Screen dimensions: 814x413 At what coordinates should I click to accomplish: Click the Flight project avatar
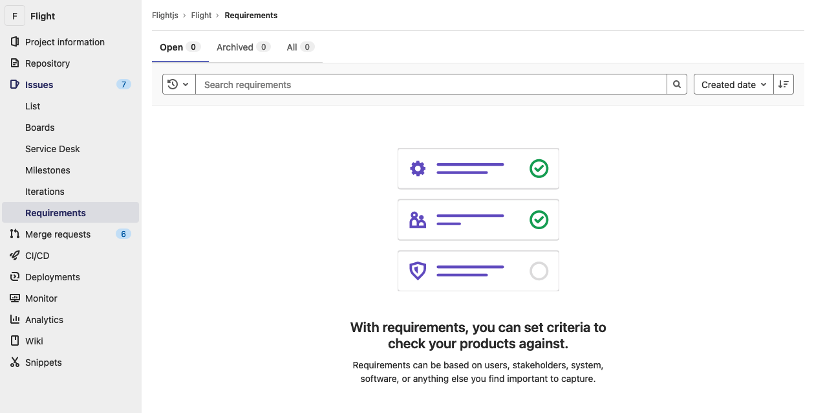point(14,16)
